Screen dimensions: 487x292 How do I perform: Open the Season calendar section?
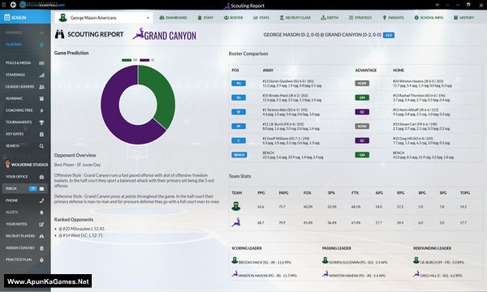coord(25,17)
